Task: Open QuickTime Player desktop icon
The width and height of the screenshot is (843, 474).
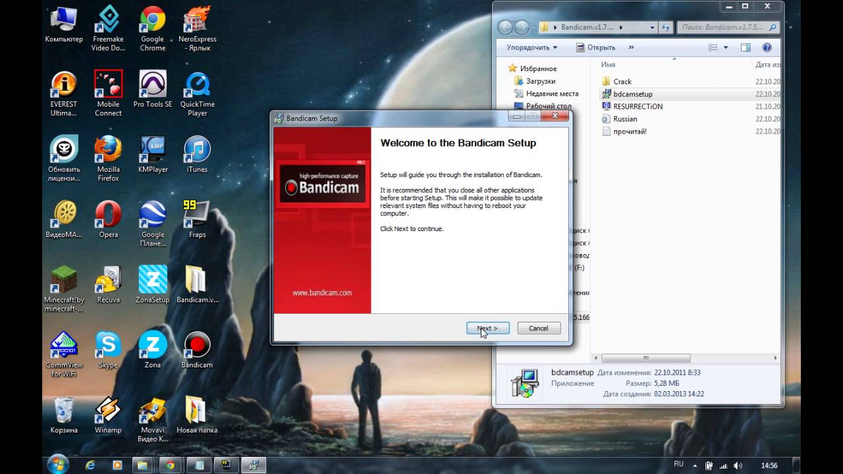Action: [197, 93]
